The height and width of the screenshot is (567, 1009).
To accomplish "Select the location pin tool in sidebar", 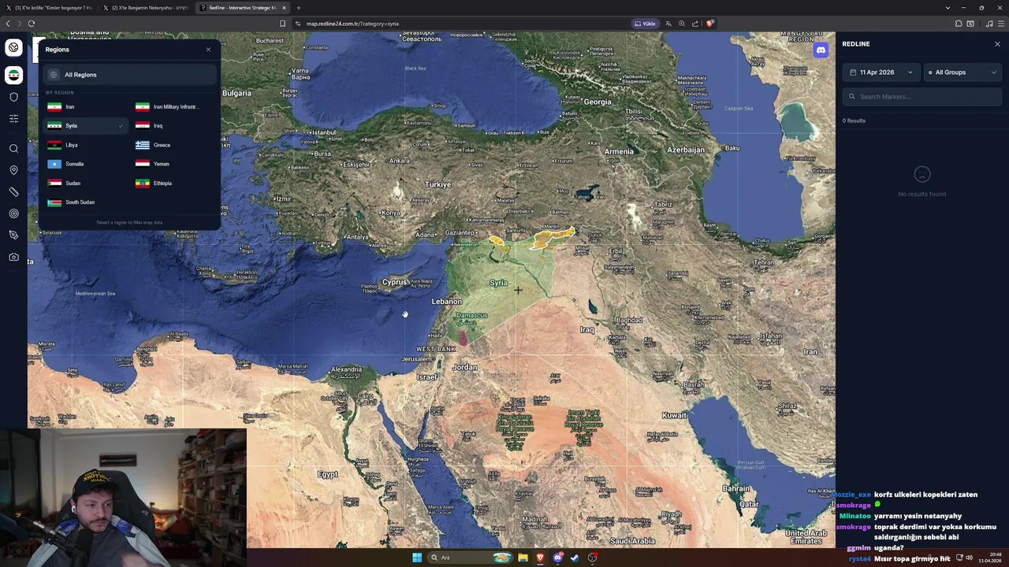I will point(13,170).
